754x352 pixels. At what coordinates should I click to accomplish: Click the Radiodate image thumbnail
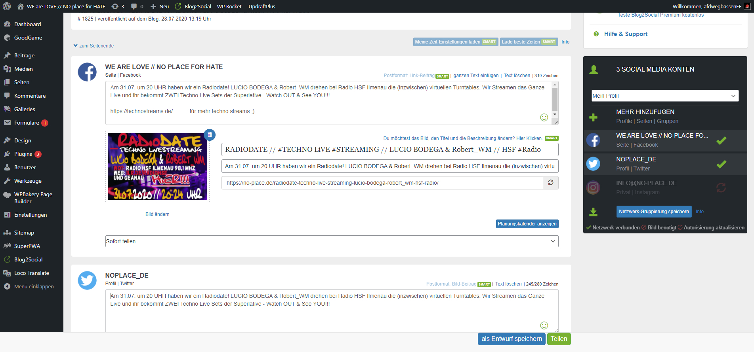coord(157,167)
